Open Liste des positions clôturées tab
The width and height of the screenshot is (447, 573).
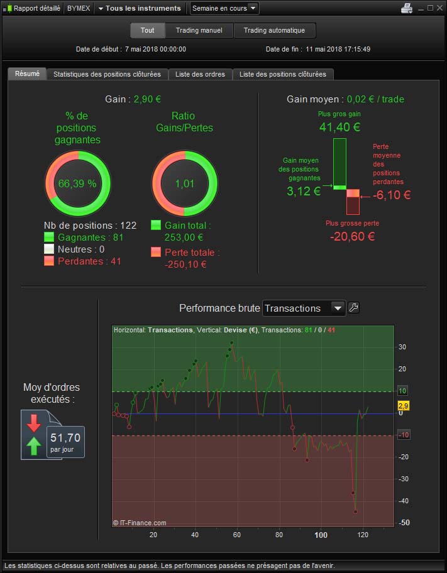click(x=283, y=74)
